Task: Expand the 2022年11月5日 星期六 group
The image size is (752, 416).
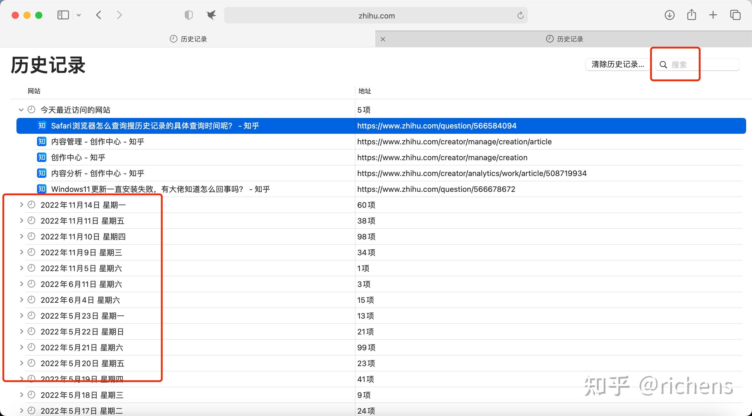Action: (21, 268)
